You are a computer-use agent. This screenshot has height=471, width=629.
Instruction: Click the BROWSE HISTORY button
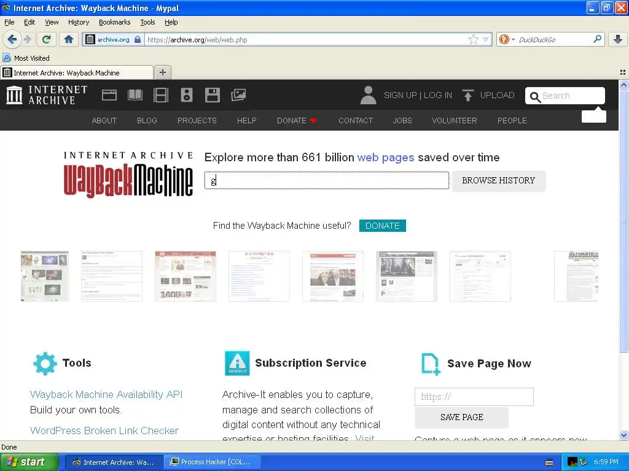pos(499,181)
